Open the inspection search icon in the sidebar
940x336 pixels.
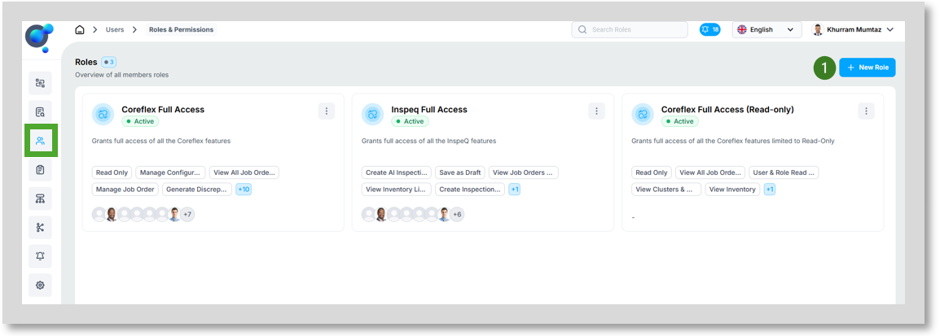point(40,112)
